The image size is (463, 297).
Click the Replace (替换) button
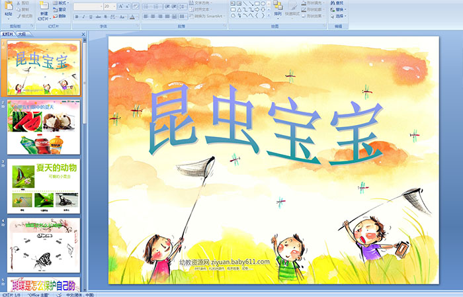(x=339, y=9)
